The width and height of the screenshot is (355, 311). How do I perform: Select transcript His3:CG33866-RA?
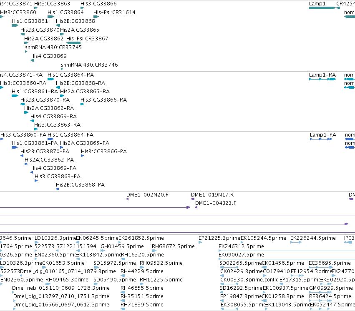click(x=104, y=100)
